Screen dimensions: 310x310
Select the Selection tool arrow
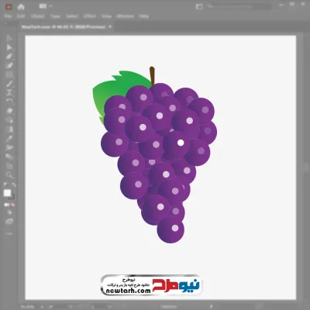coord(9,39)
